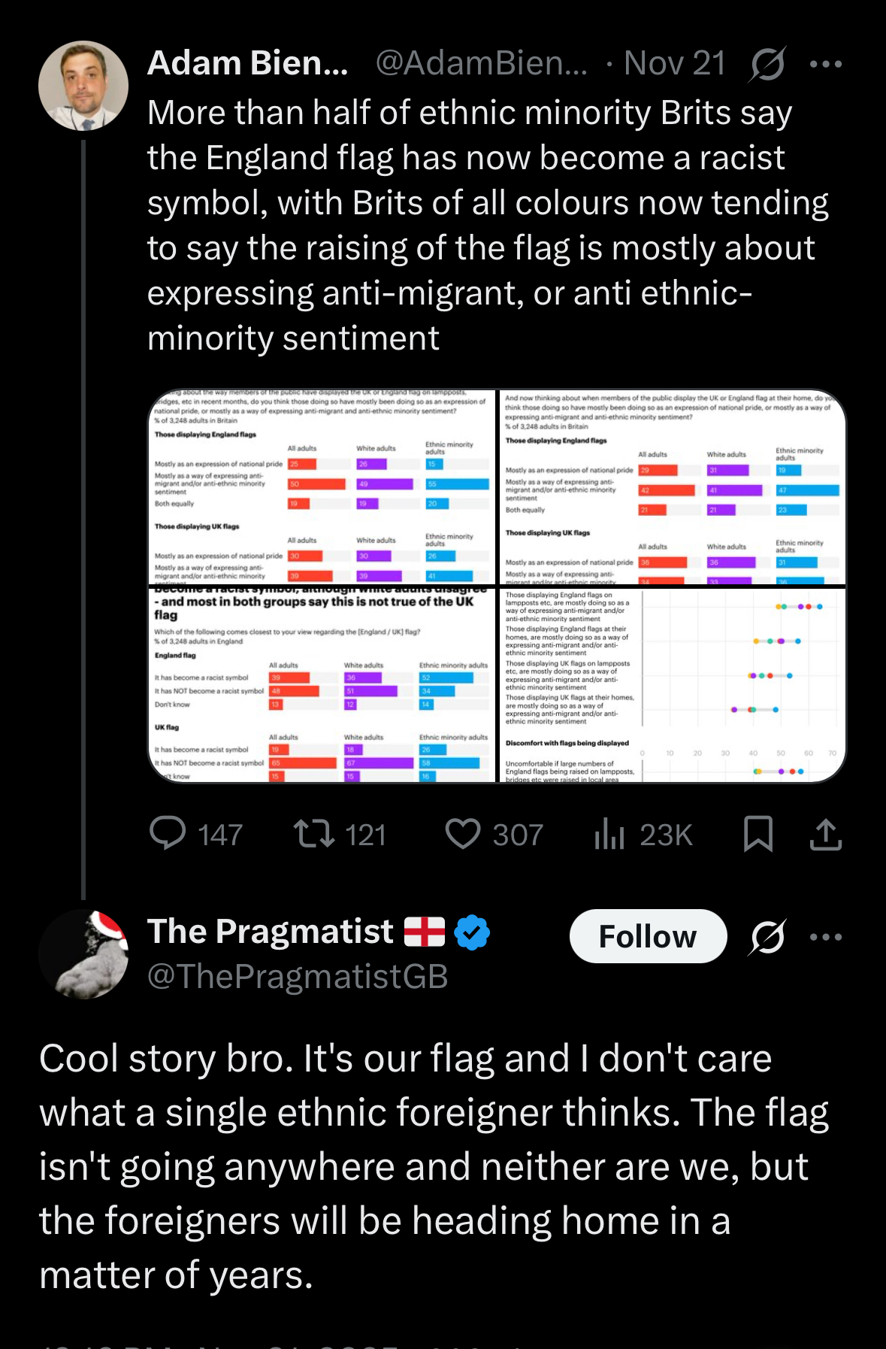Click the reply icon with 147 comments
886x1349 pixels.
point(168,833)
